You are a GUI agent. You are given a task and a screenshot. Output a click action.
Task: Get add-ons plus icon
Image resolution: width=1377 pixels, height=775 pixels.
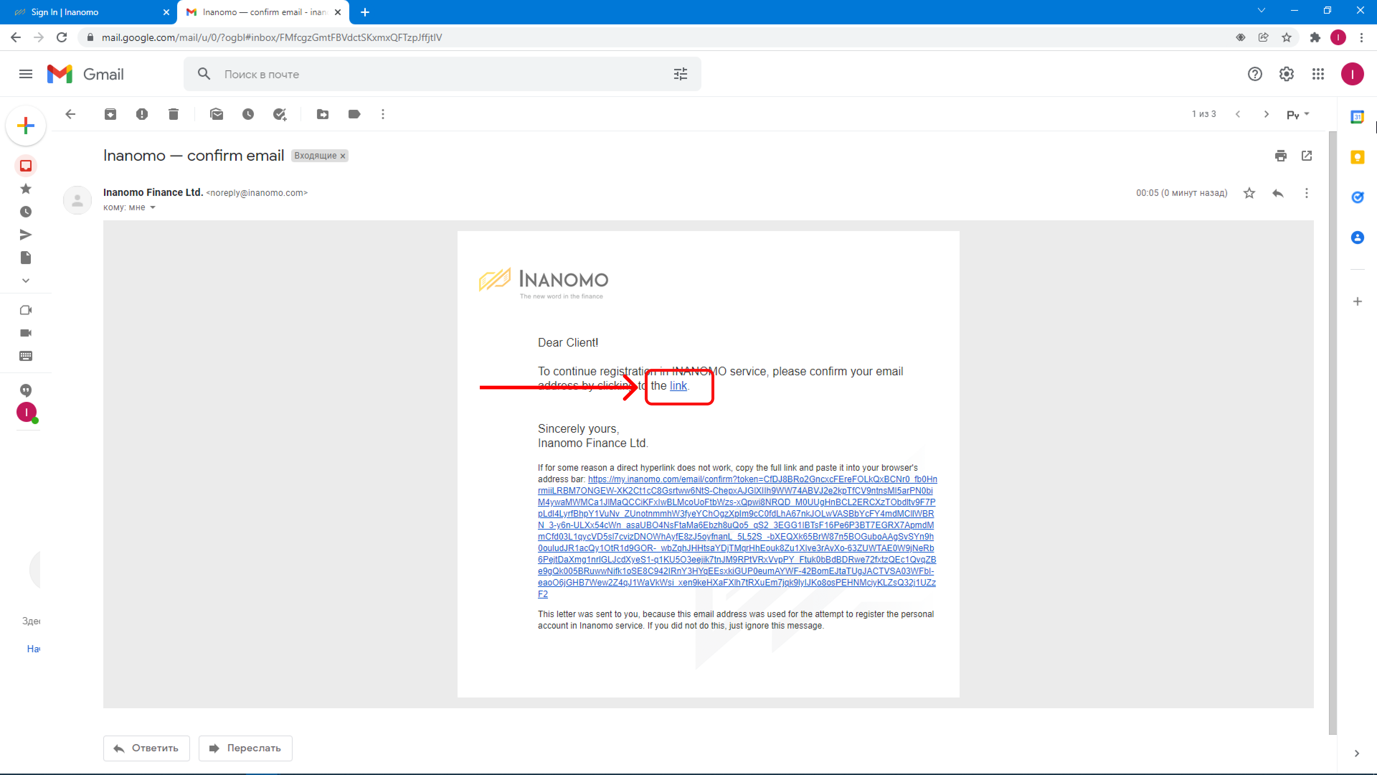[x=1357, y=302]
